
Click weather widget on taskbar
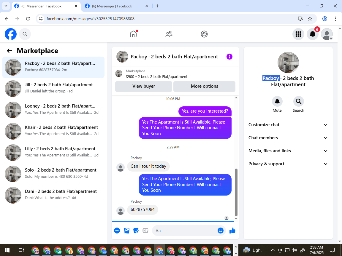click(254, 250)
